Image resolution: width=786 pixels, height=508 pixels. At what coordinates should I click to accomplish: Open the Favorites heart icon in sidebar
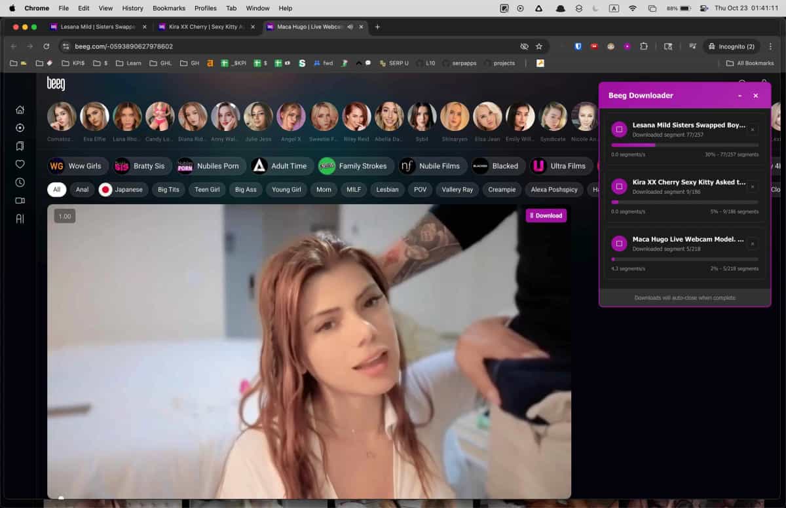[20, 164]
